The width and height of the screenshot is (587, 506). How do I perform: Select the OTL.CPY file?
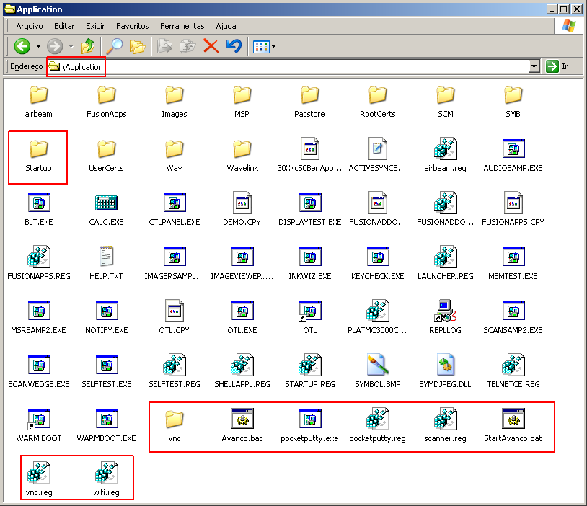175,318
